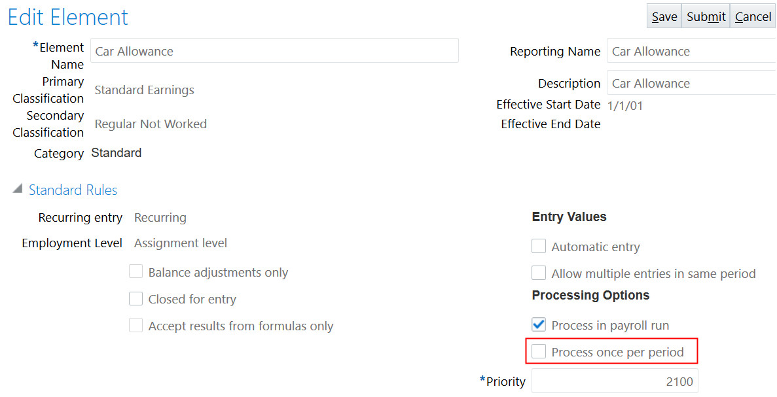Toggle Balance adjustments only checkbox
This screenshot has width=777, height=397.
click(136, 272)
